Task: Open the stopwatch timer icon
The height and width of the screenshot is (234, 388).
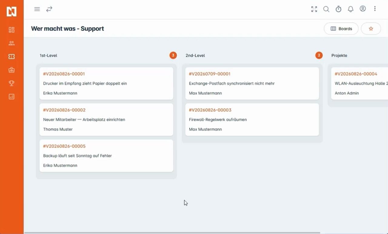Action: [338, 9]
